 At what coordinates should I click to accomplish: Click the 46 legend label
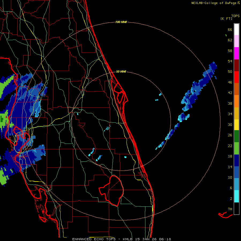[x=230, y=82]
